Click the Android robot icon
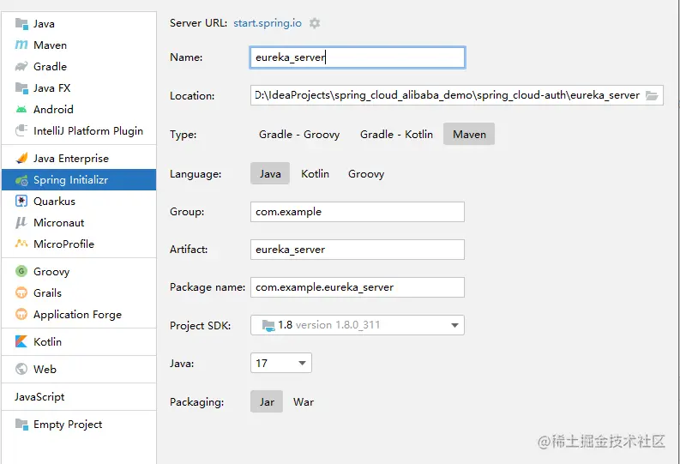The width and height of the screenshot is (680, 464). [x=21, y=109]
